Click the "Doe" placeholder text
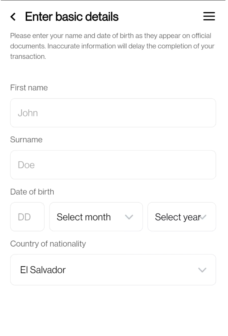 point(26,165)
